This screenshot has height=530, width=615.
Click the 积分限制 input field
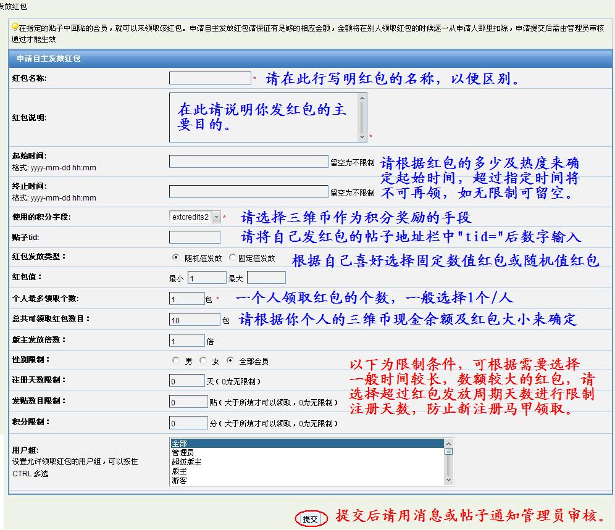(x=188, y=423)
